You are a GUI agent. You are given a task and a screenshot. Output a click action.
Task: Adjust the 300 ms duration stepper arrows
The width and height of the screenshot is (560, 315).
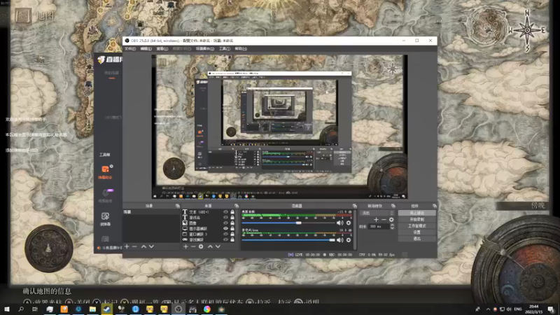392,226
